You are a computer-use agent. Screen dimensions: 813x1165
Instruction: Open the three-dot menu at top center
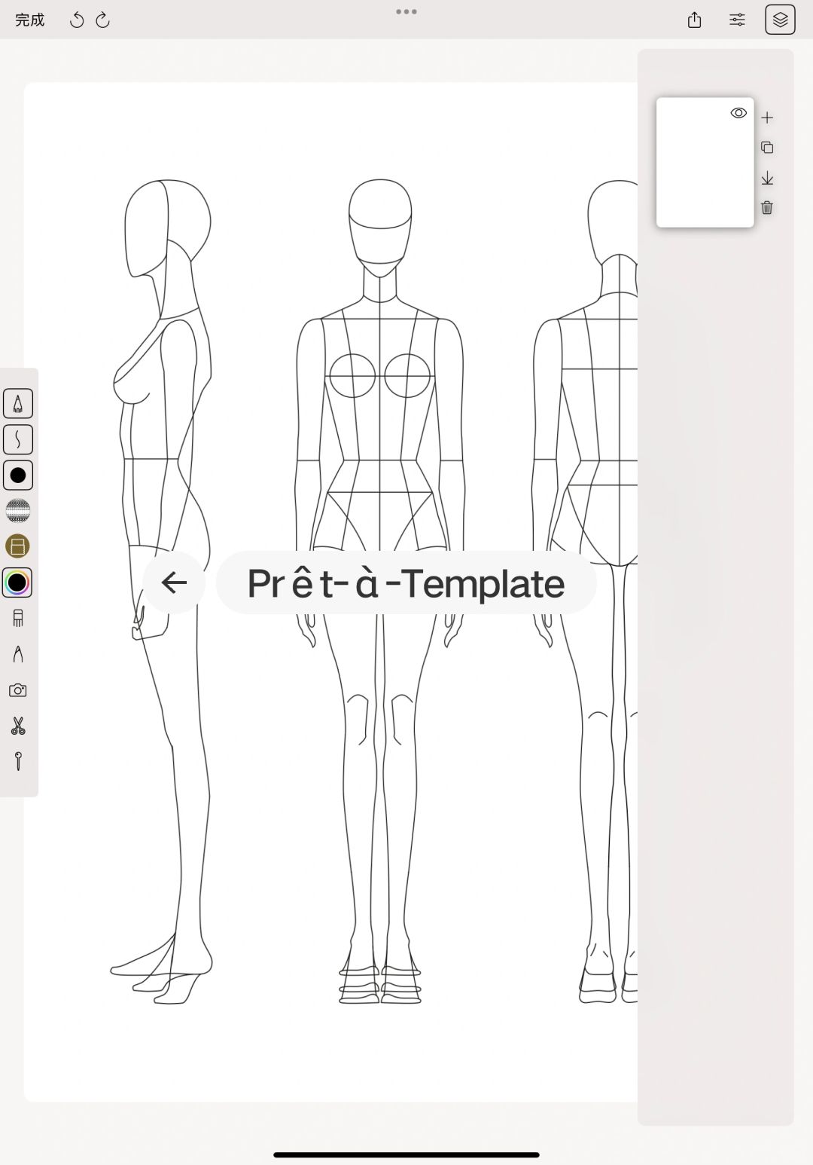pos(406,11)
